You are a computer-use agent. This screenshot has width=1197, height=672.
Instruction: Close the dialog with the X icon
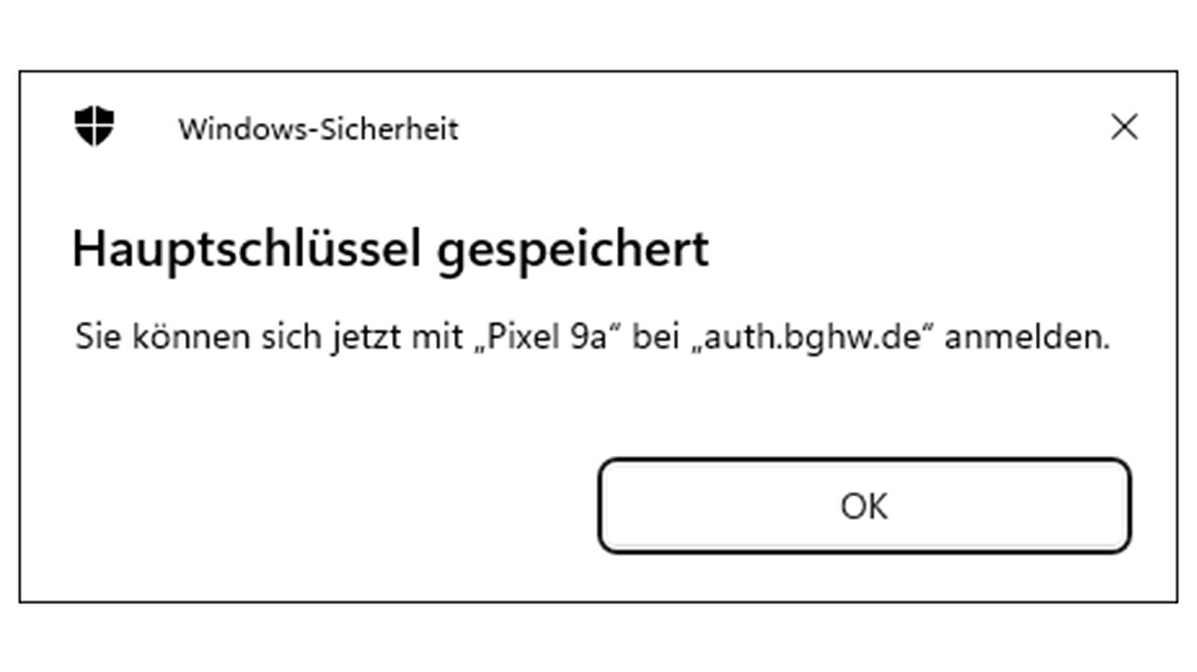click(x=1124, y=126)
